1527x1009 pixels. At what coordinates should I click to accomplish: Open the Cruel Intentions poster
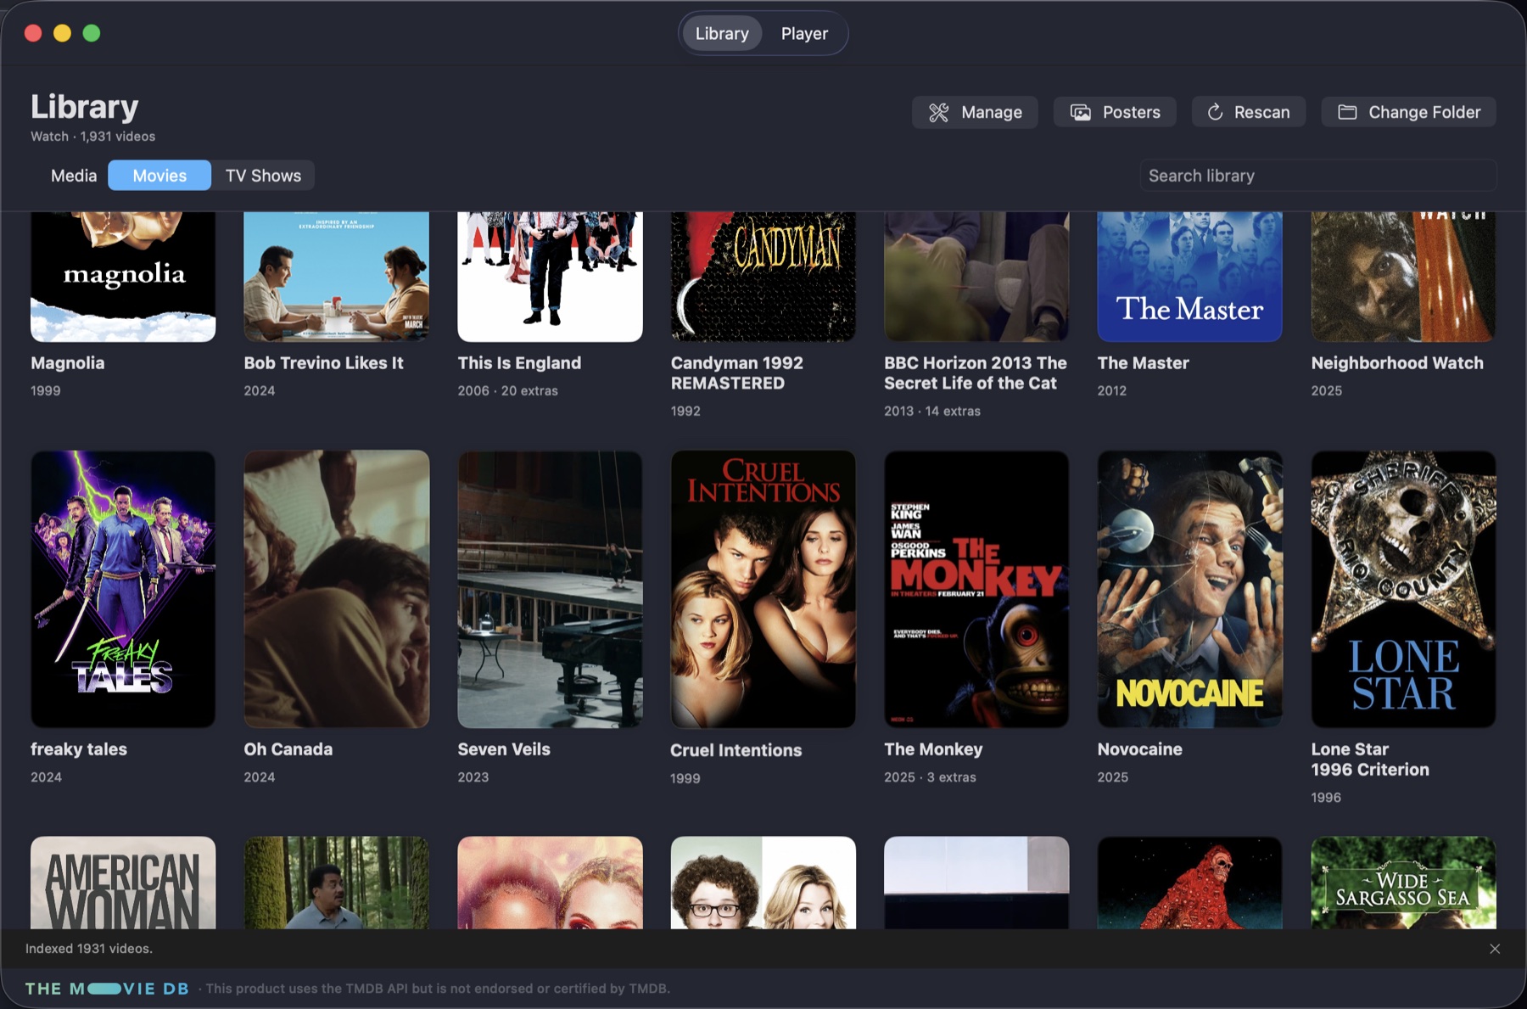[763, 589]
